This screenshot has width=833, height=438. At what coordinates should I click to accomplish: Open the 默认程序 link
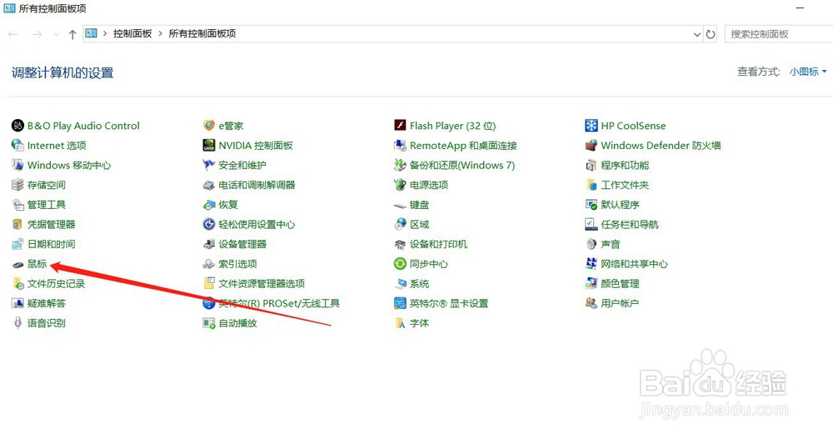[x=620, y=204]
